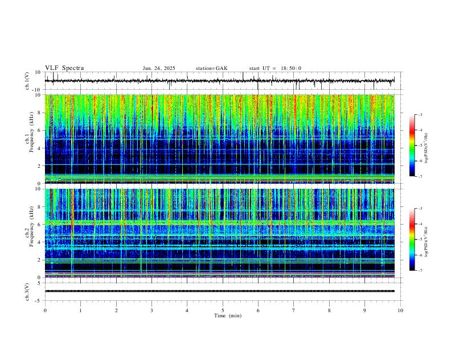Click time axis tick label "1"

pos(81,310)
